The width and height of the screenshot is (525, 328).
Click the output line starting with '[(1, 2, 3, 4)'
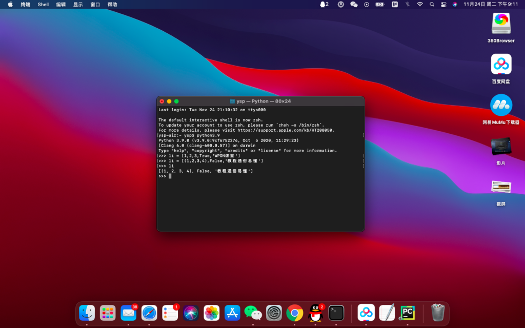(206, 171)
